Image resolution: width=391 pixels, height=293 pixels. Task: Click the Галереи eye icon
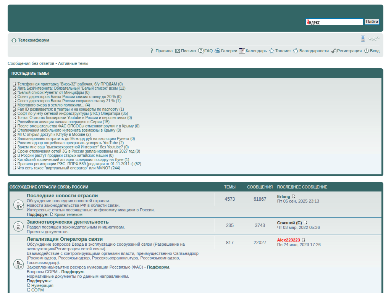(x=217, y=51)
